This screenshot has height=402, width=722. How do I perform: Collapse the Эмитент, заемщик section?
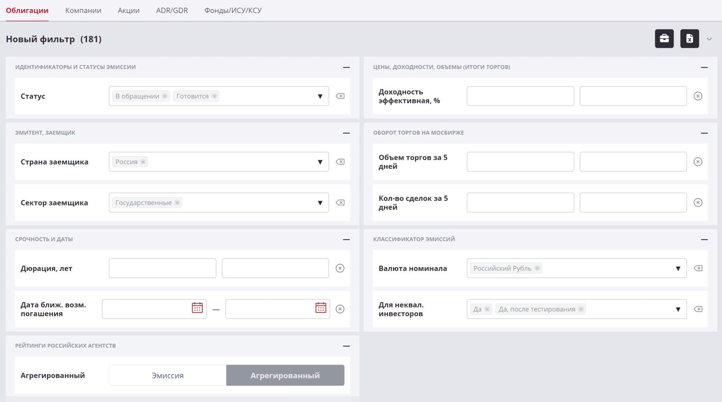(x=346, y=133)
